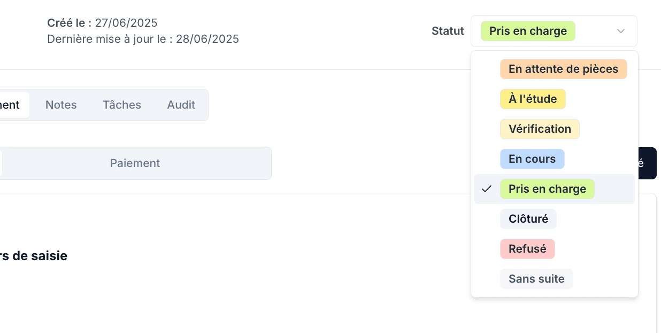The image size is (661, 333).
Task: Click the green 'Pris en charge' badge in Statut field
Action: [528, 31]
